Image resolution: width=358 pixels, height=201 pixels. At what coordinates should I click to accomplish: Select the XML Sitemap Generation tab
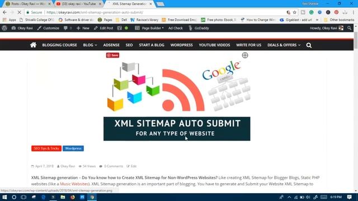[x=129, y=4]
